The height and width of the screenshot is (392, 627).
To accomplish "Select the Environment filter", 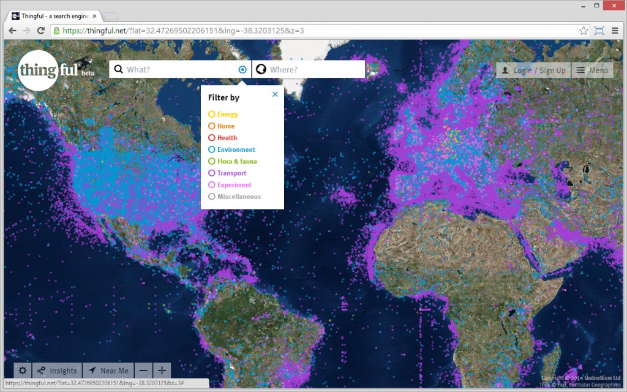I will point(231,149).
